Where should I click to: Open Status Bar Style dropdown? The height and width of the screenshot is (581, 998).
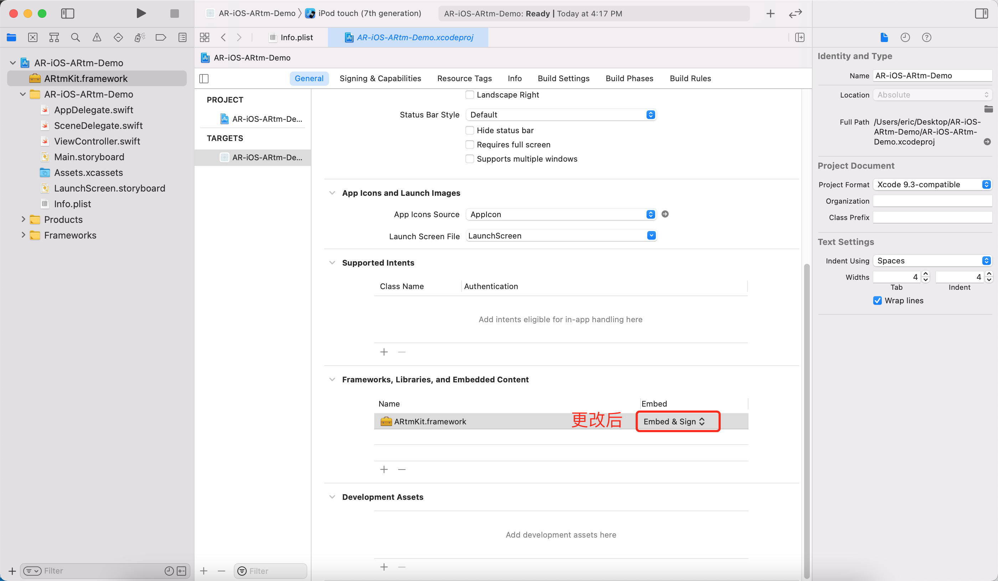pos(561,115)
